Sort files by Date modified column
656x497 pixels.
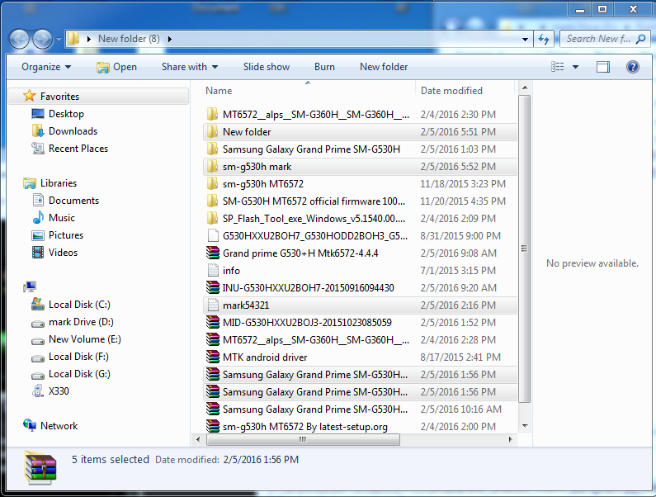coord(451,91)
